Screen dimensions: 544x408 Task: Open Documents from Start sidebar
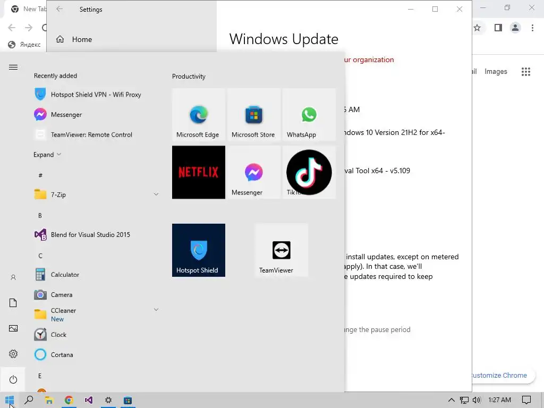(13, 303)
